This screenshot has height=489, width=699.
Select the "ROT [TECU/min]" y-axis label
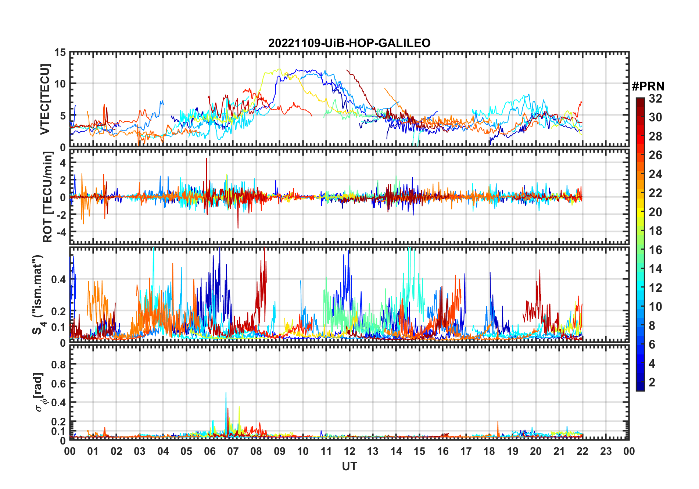[48, 197]
